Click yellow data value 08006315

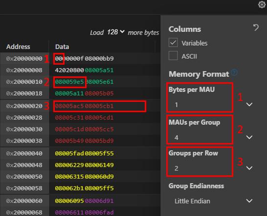click(69, 177)
